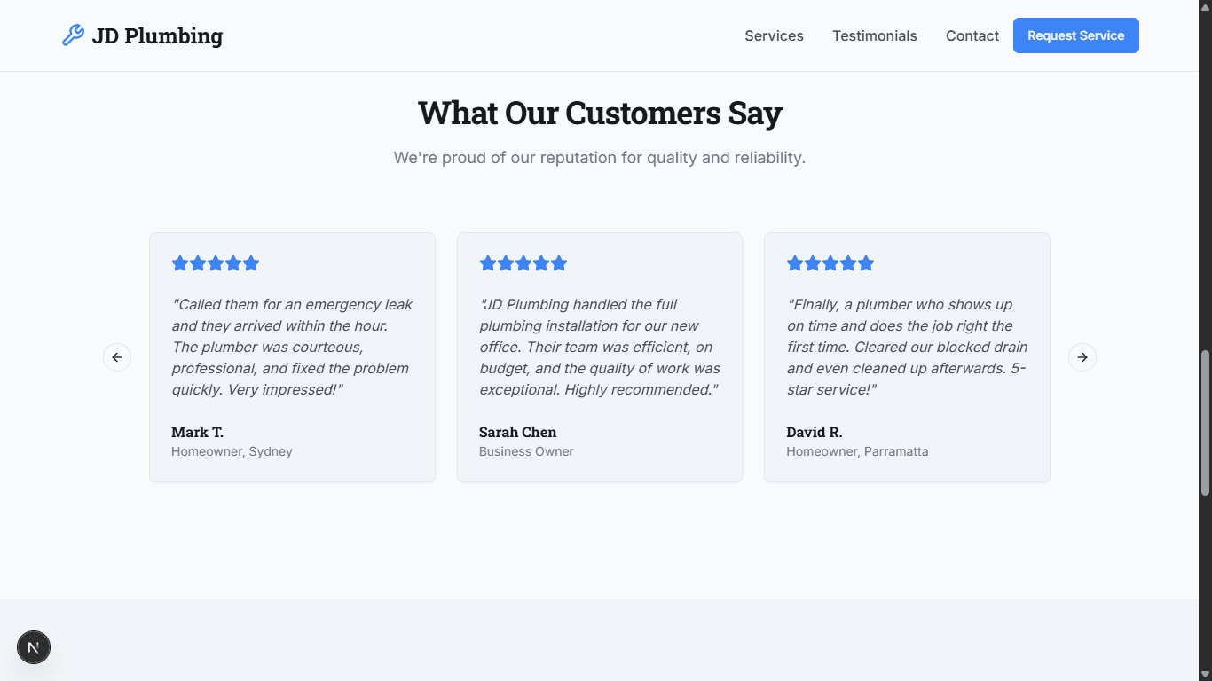This screenshot has height=681, width=1212.
Task: Go to Testimonials section in navbar
Action: (x=874, y=35)
